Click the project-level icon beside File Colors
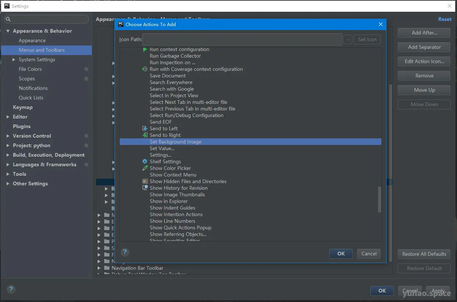Viewport: 457px width, 302px height. [87, 69]
